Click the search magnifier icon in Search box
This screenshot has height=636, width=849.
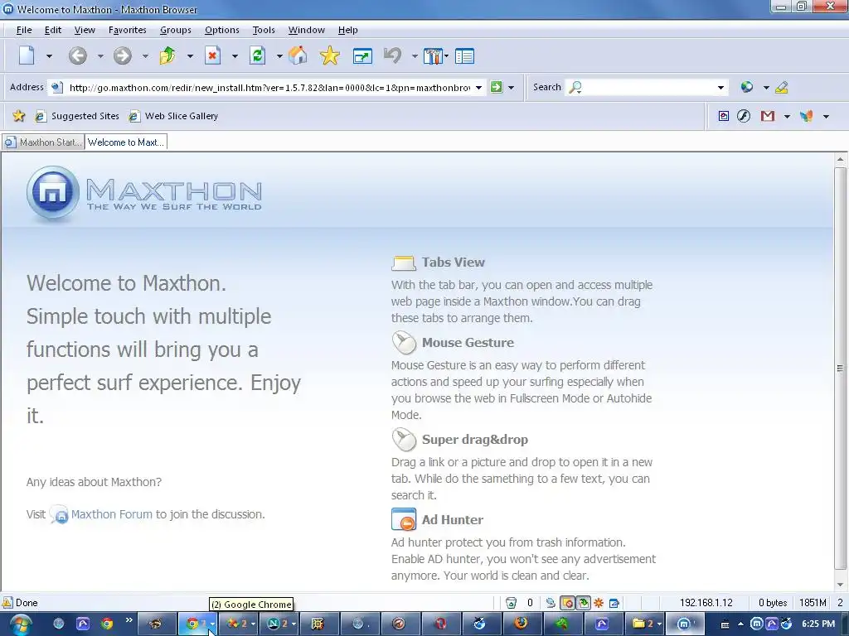[x=575, y=87]
